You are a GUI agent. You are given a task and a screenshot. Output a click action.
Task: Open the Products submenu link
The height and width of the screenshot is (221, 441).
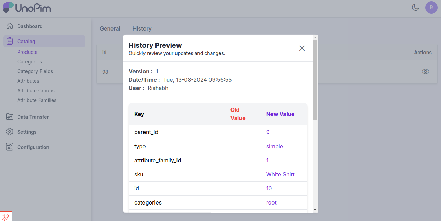click(27, 52)
